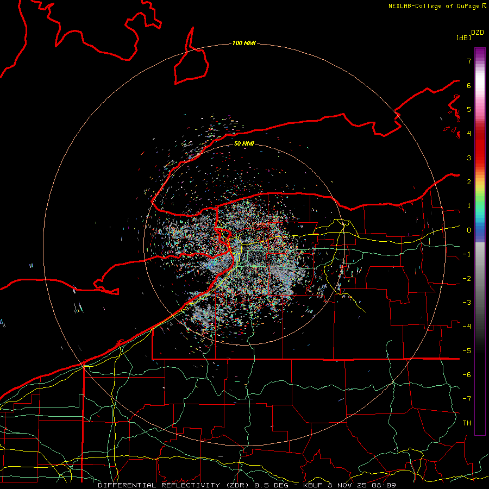Viewport: 489px width, 489px height.
Task: Pick the green band of the color bar
Action: coord(480,199)
